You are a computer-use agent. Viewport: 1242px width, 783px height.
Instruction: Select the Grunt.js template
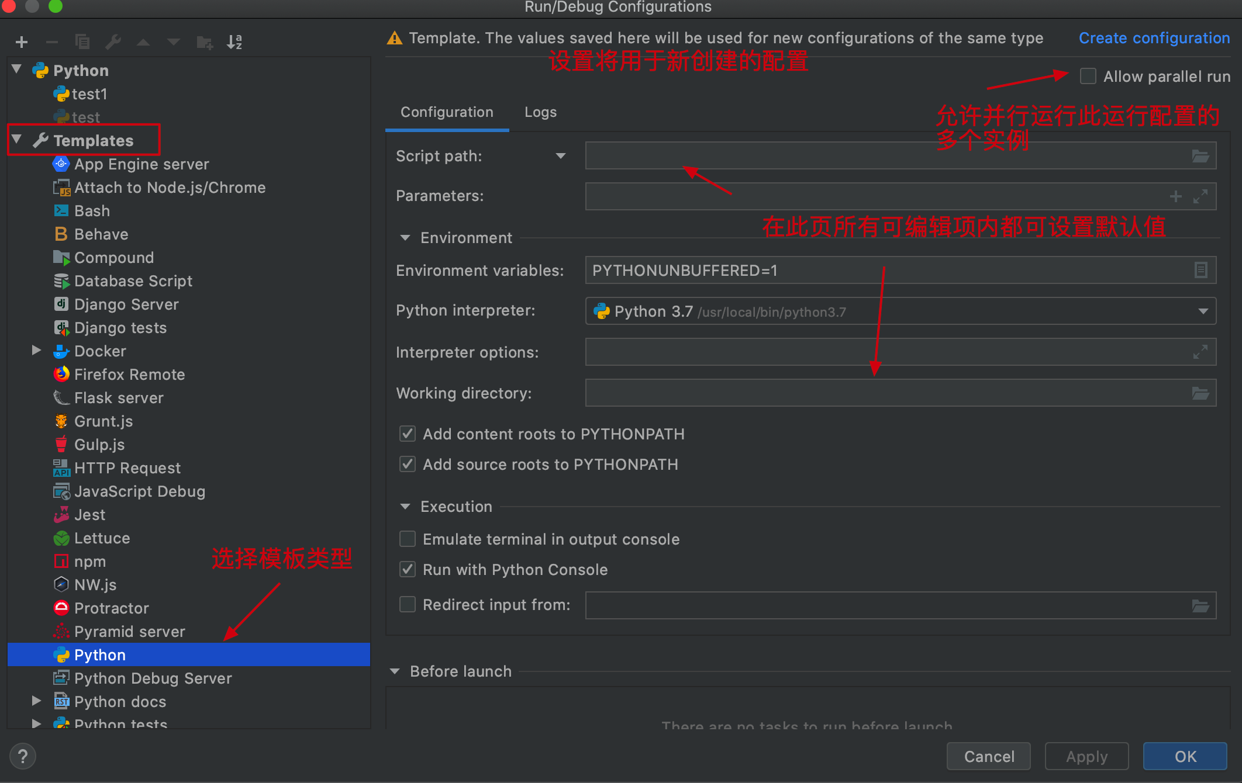(93, 421)
